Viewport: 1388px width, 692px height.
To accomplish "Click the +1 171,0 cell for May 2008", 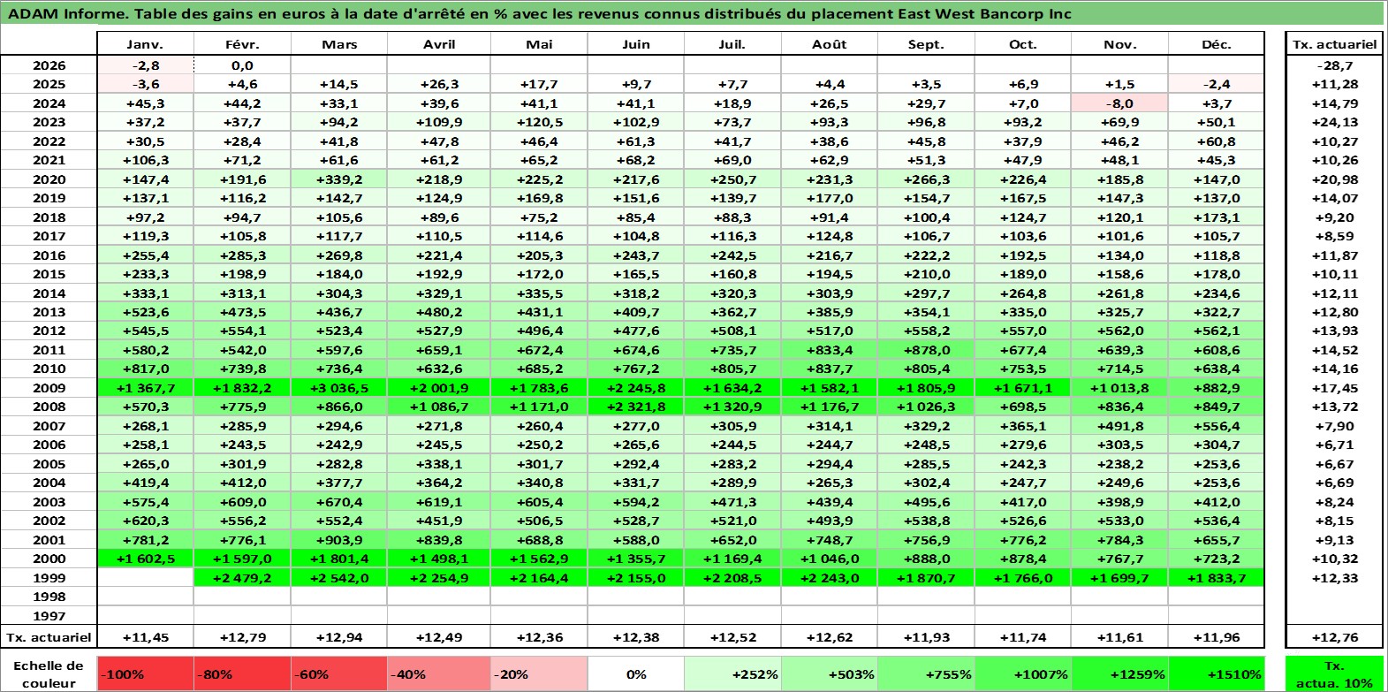I will (x=538, y=407).
